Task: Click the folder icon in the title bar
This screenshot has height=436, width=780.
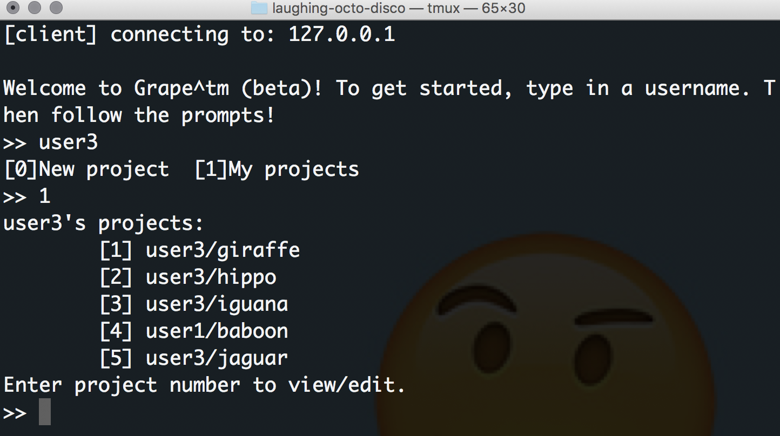Action: point(259,8)
